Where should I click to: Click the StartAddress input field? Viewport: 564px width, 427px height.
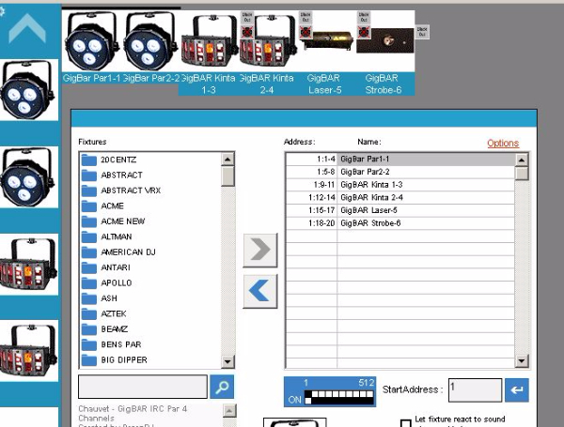tap(474, 389)
